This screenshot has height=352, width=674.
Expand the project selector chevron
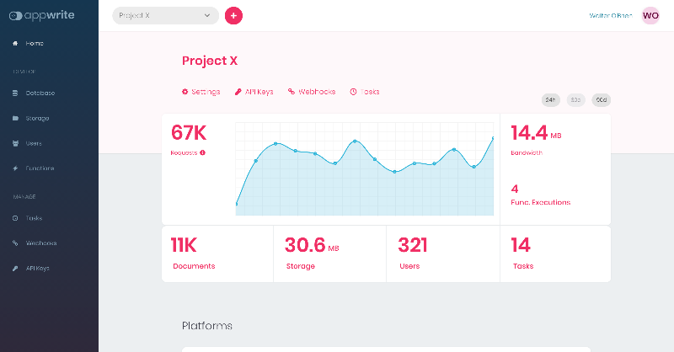coord(207,15)
